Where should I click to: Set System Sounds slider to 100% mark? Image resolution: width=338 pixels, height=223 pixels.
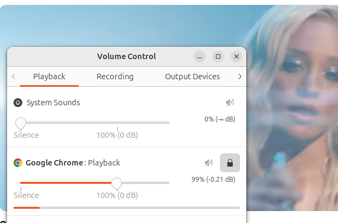coord(117,123)
